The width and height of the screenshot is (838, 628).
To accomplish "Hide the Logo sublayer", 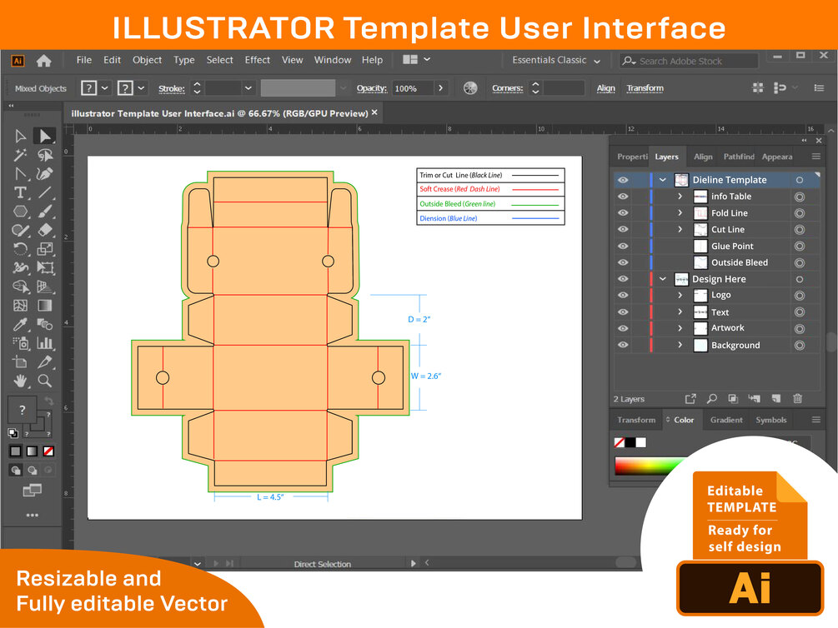I will (x=623, y=296).
